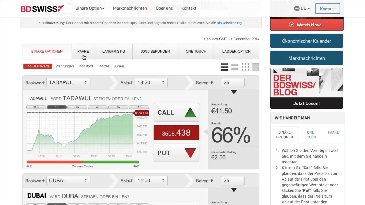Click the TADAWUL Betrag amount field
Screen dimensions: 365x205
point(232,83)
